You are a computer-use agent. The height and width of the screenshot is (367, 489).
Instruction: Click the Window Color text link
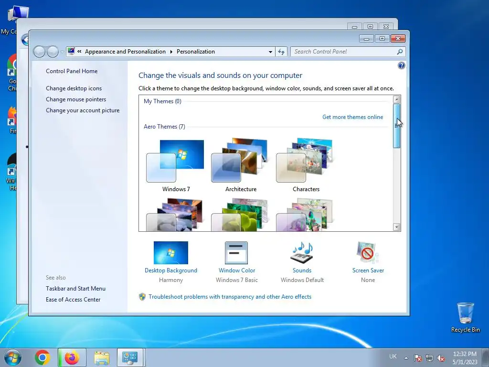(x=237, y=270)
